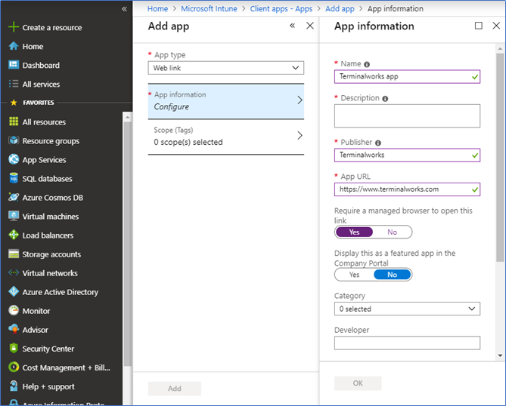Click the sidebar favorites scrollbar
The height and width of the screenshot is (406, 506).
pyautogui.click(x=128, y=244)
